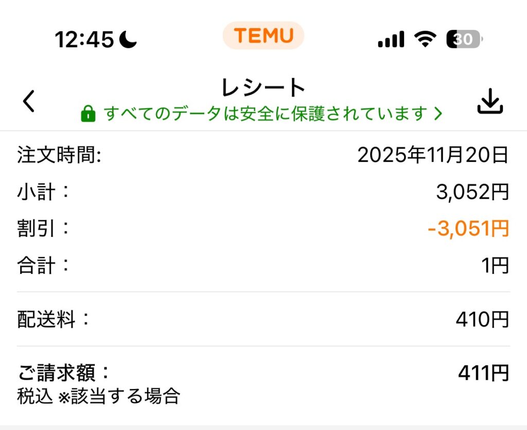Screen dimensions: 527x430
Task: Tap the レシート page title
Action: click(263, 88)
